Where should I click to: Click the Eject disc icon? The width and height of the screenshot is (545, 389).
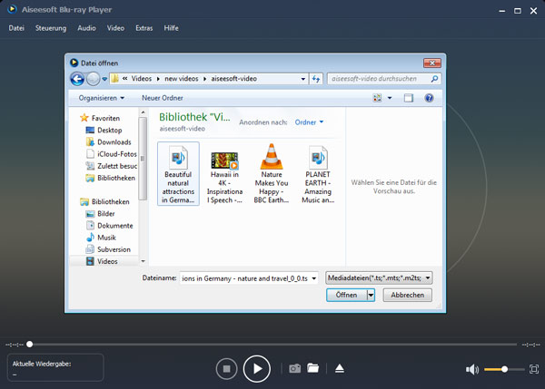coord(339,368)
